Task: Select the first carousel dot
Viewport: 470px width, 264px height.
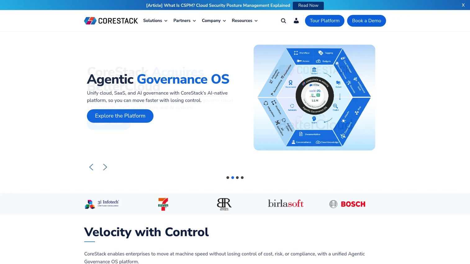Action: coord(228,178)
